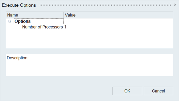The height and width of the screenshot is (101, 179).
Task: Select the Number of Processors row
Action: pyautogui.click(x=90, y=27)
